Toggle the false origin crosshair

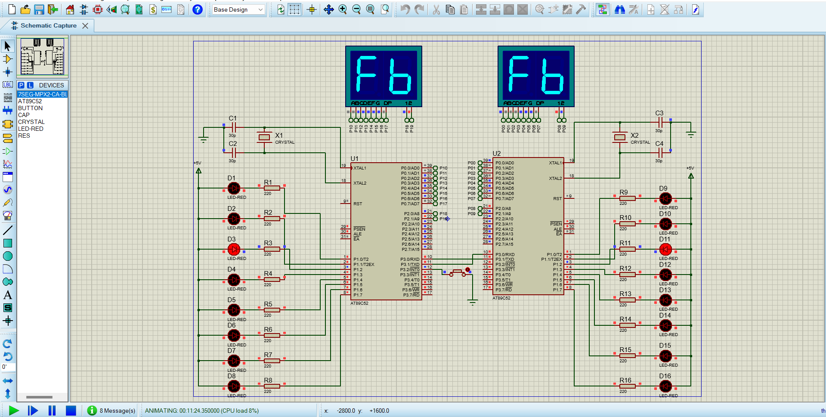(x=312, y=9)
